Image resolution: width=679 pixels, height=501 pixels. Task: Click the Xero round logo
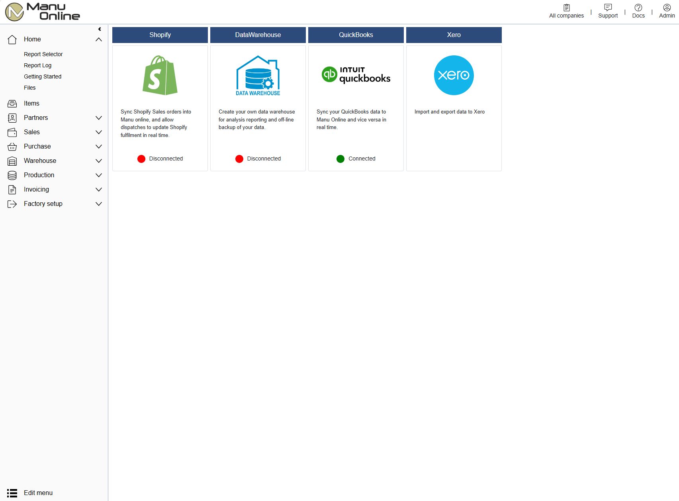point(454,75)
